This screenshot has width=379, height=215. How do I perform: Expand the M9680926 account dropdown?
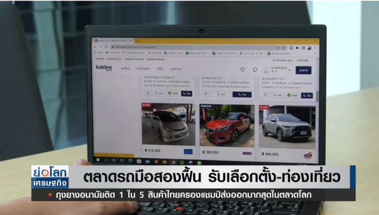(x=289, y=70)
